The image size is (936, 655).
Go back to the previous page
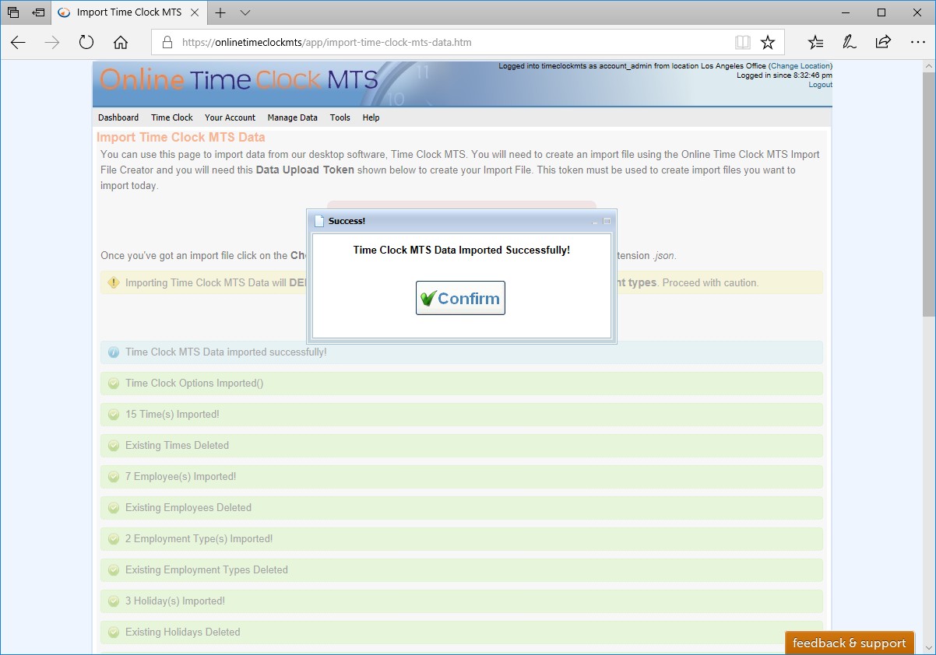coord(18,42)
